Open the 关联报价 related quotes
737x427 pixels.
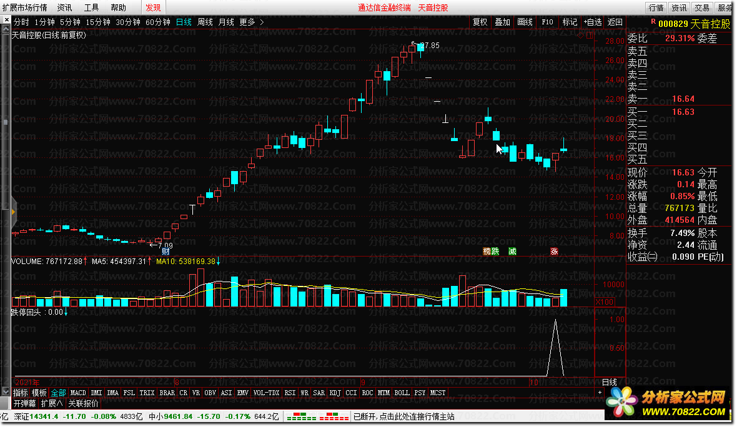(83, 403)
